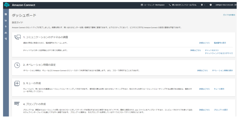This screenshot has height=119, width=240.
Task: Open the routing sidebar icon
Action: point(6,27)
